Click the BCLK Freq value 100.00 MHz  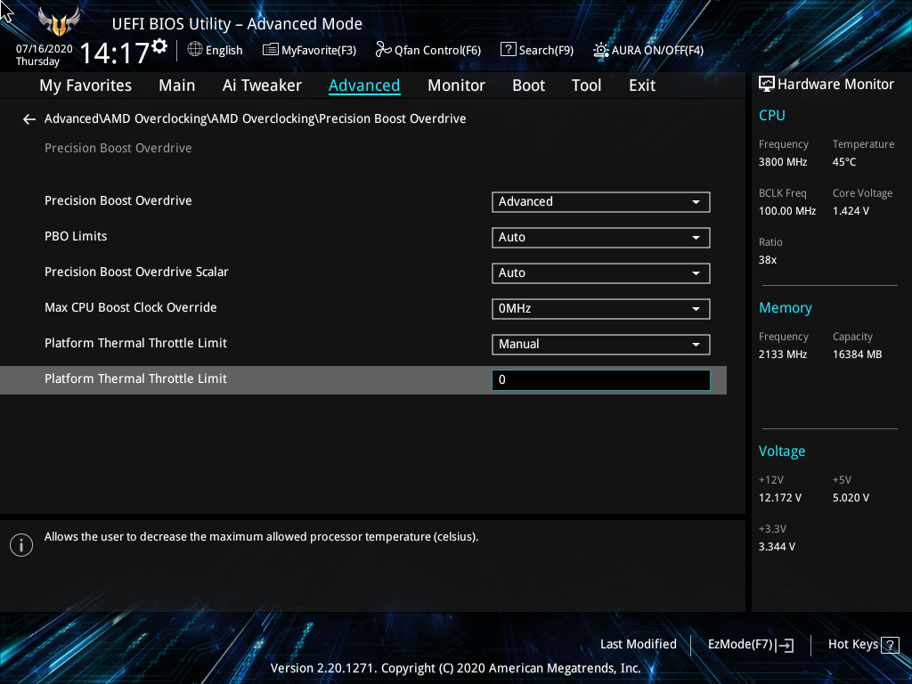[787, 211]
